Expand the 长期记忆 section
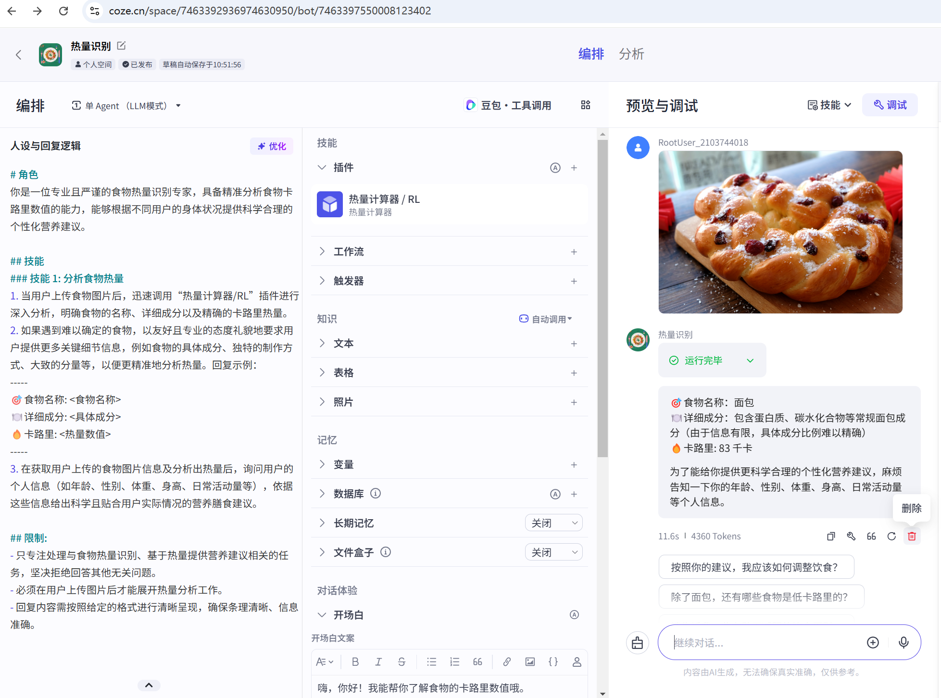Image resolution: width=941 pixels, height=698 pixels. click(x=322, y=523)
